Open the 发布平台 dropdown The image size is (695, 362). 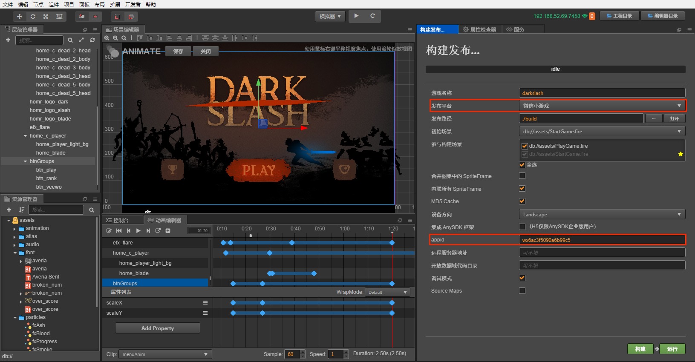tap(602, 106)
